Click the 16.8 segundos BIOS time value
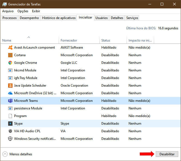Image resolution: width=181 pixels, height=161 pixels. (168, 28)
